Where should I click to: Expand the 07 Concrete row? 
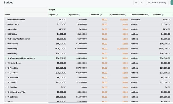point(6,44)
